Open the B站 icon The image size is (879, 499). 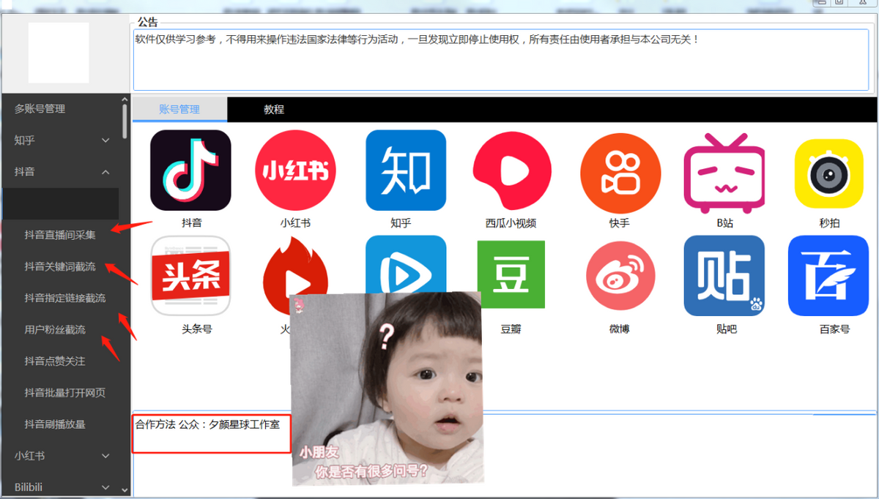point(724,170)
